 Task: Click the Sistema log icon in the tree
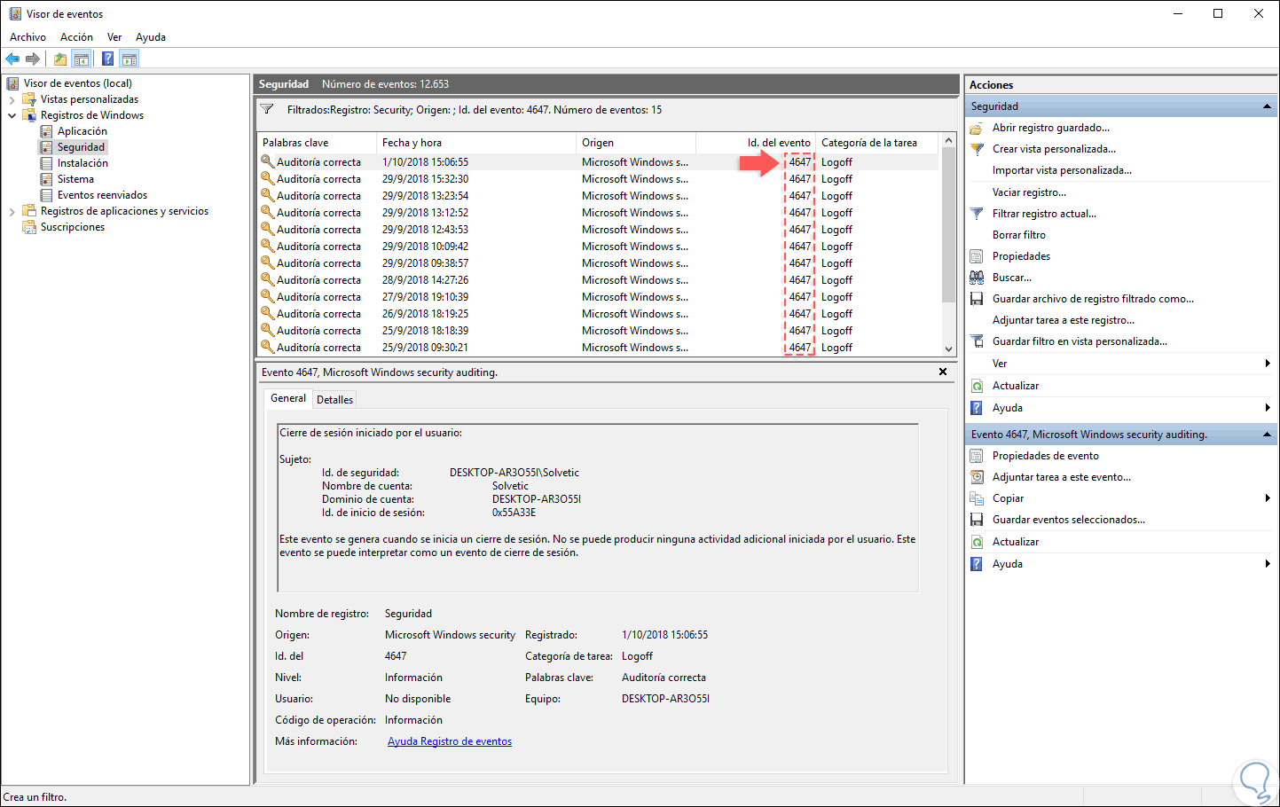coord(47,179)
